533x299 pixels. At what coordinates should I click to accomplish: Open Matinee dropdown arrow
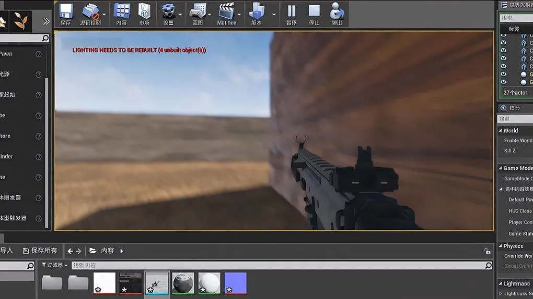click(x=239, y=15)
